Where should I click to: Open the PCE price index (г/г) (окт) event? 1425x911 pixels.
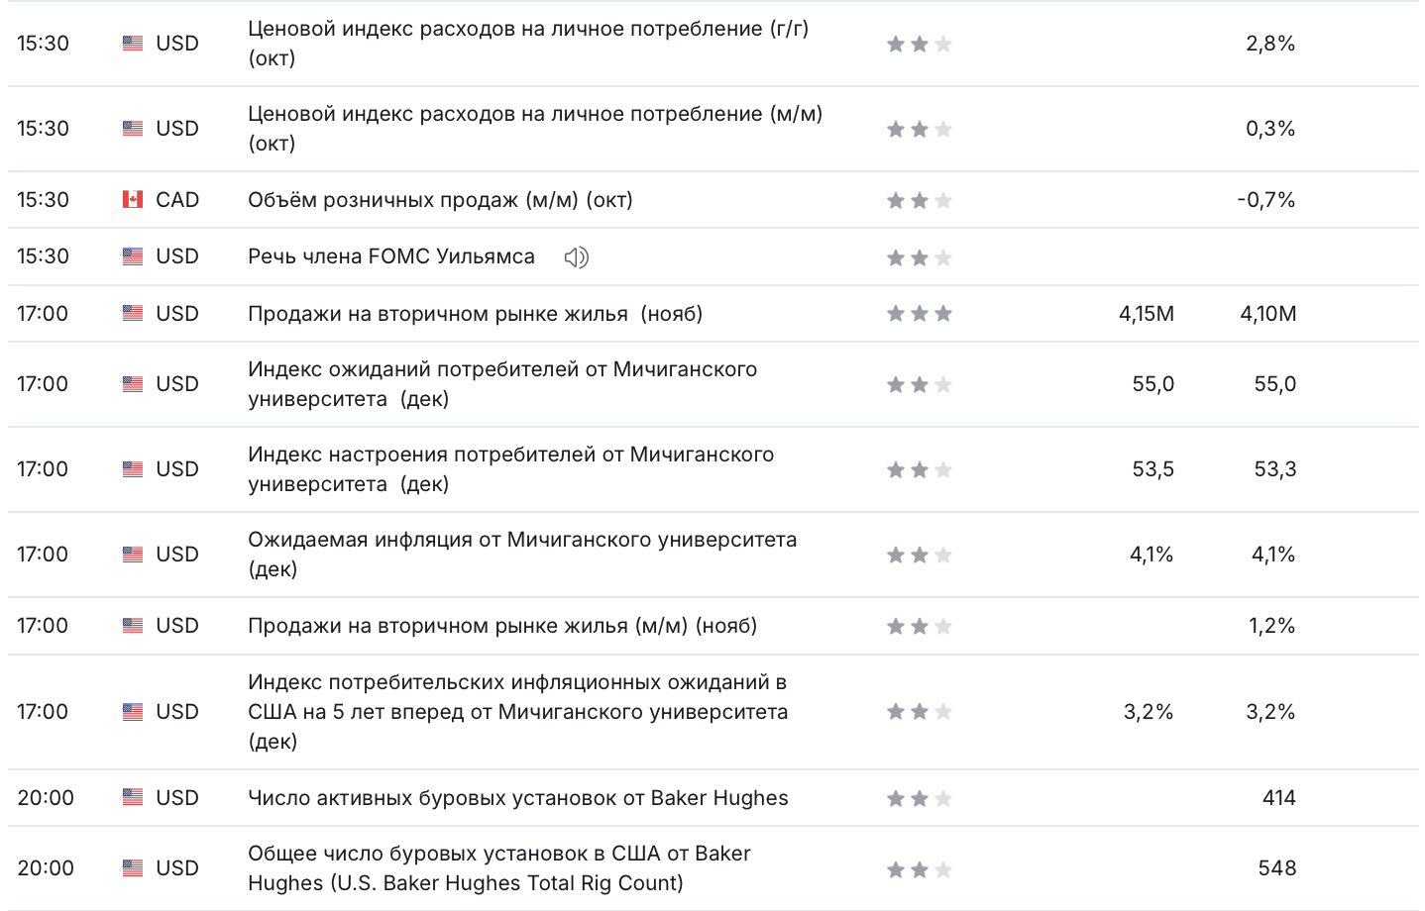(x=528, y=44)
